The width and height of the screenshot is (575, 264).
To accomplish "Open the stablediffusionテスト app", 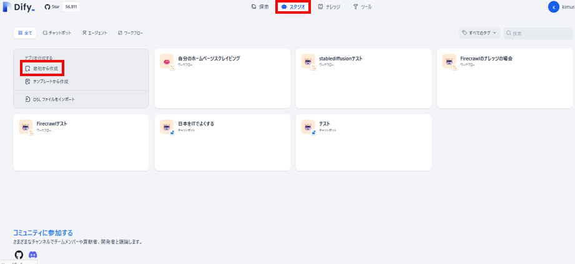I will (363, 79).
